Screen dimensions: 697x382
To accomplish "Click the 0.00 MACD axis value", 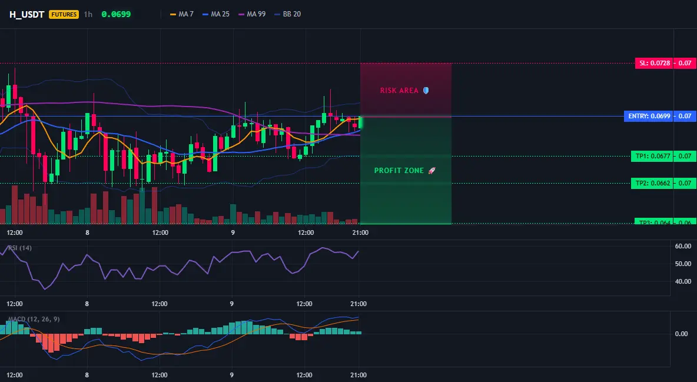I will click(682, 334).
